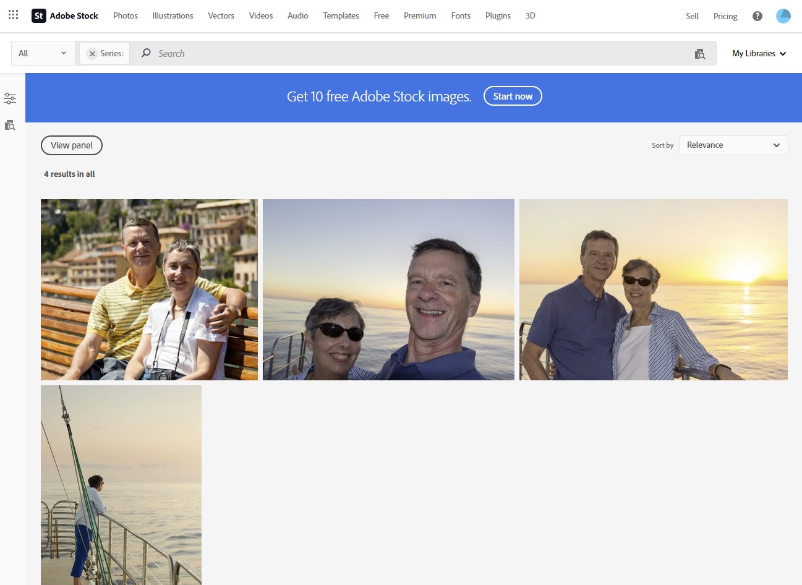802x585 pixels.
Task: Open visual search from the left sidebar
Action: (10, 125)
